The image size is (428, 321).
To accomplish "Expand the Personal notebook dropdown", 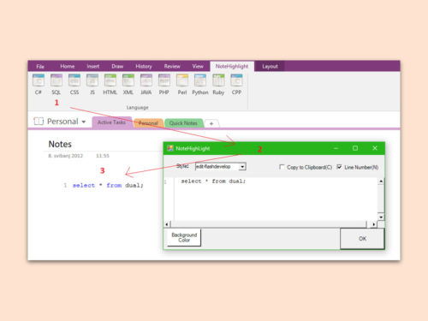I will (x=84, y=122).
